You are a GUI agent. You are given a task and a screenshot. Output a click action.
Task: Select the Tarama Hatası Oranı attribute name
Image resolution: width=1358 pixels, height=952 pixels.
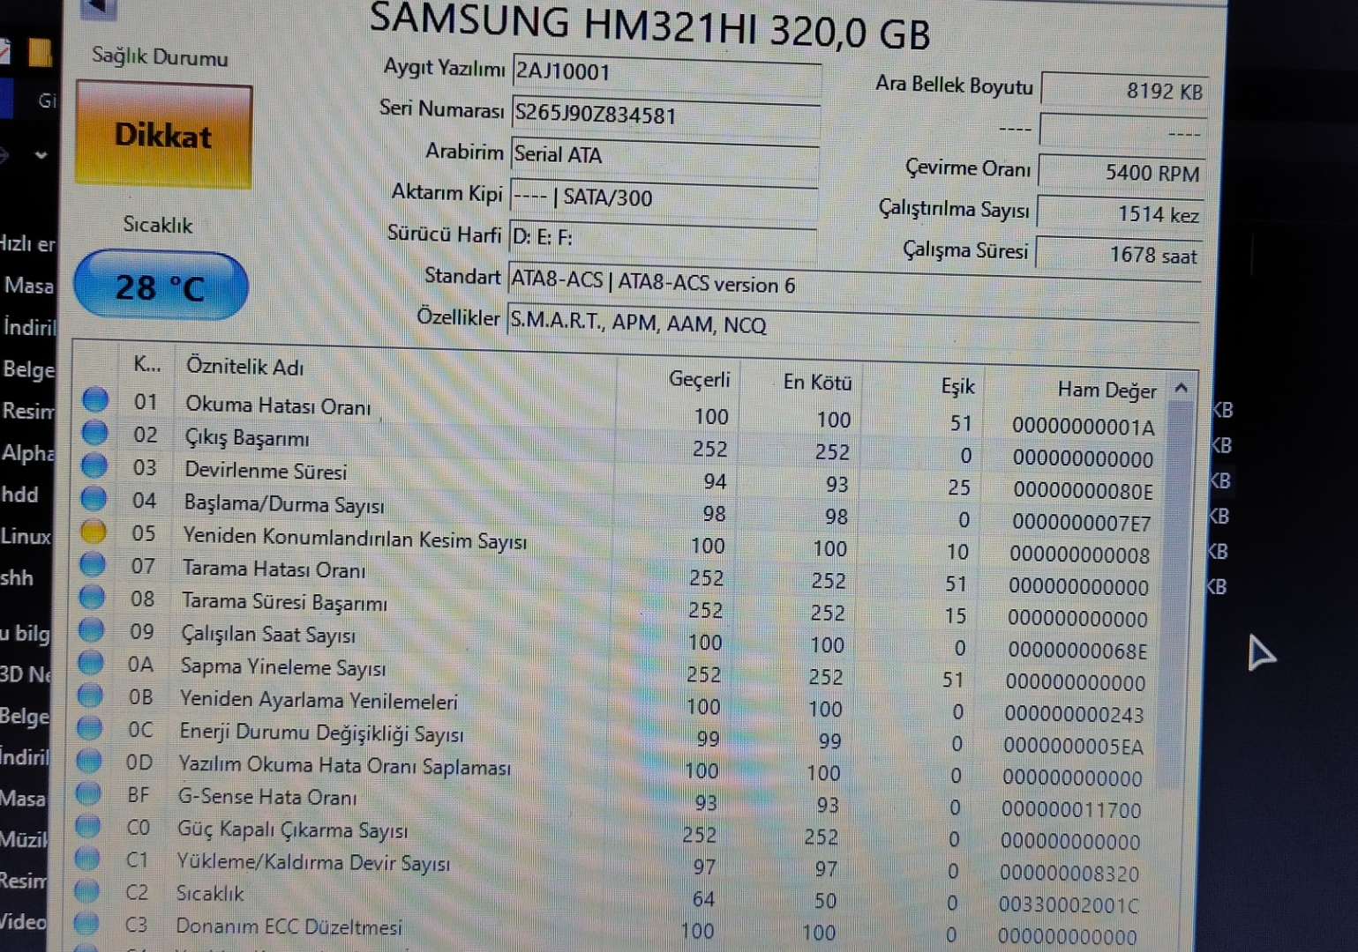274,569
